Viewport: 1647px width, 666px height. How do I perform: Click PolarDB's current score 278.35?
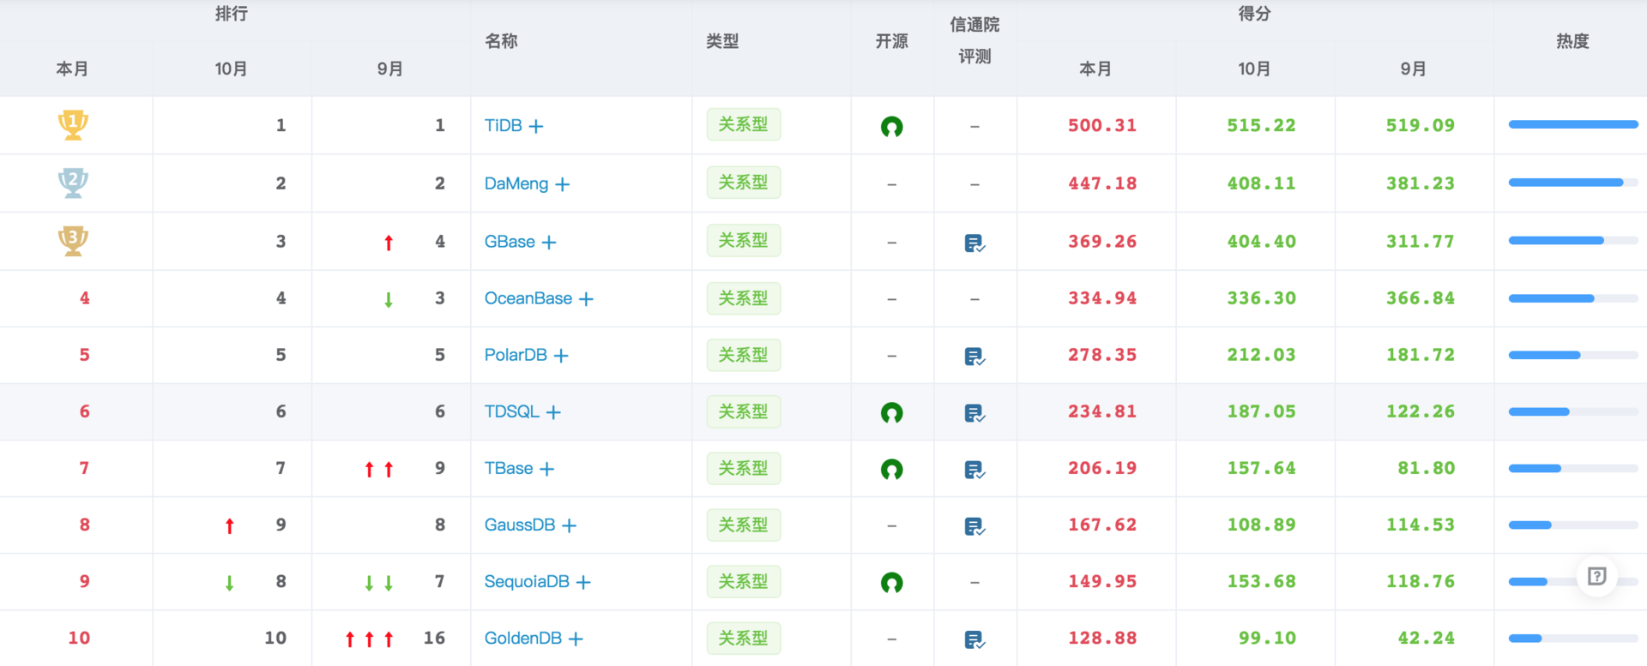(x=1102, y=355)
